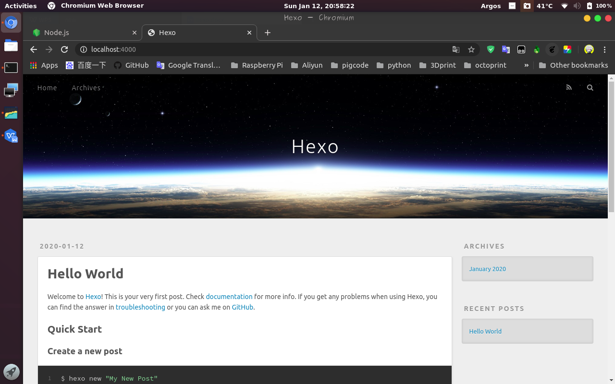The width and height of the screenshot is (615, 384).
Task: Open the Argos panel menu
Action: [x=491, y=6]
